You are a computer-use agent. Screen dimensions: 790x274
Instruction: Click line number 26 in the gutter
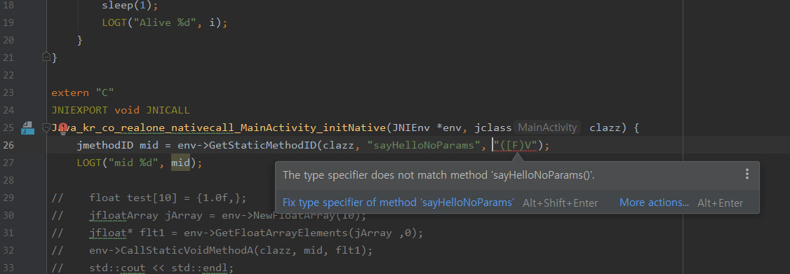8,146
